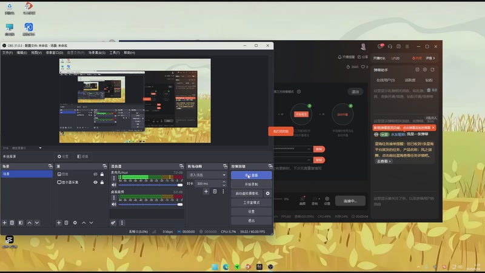Screen dimensions: 485x273
Task: Add a scene transition with plus icon
Action: [x=206, y=192]
